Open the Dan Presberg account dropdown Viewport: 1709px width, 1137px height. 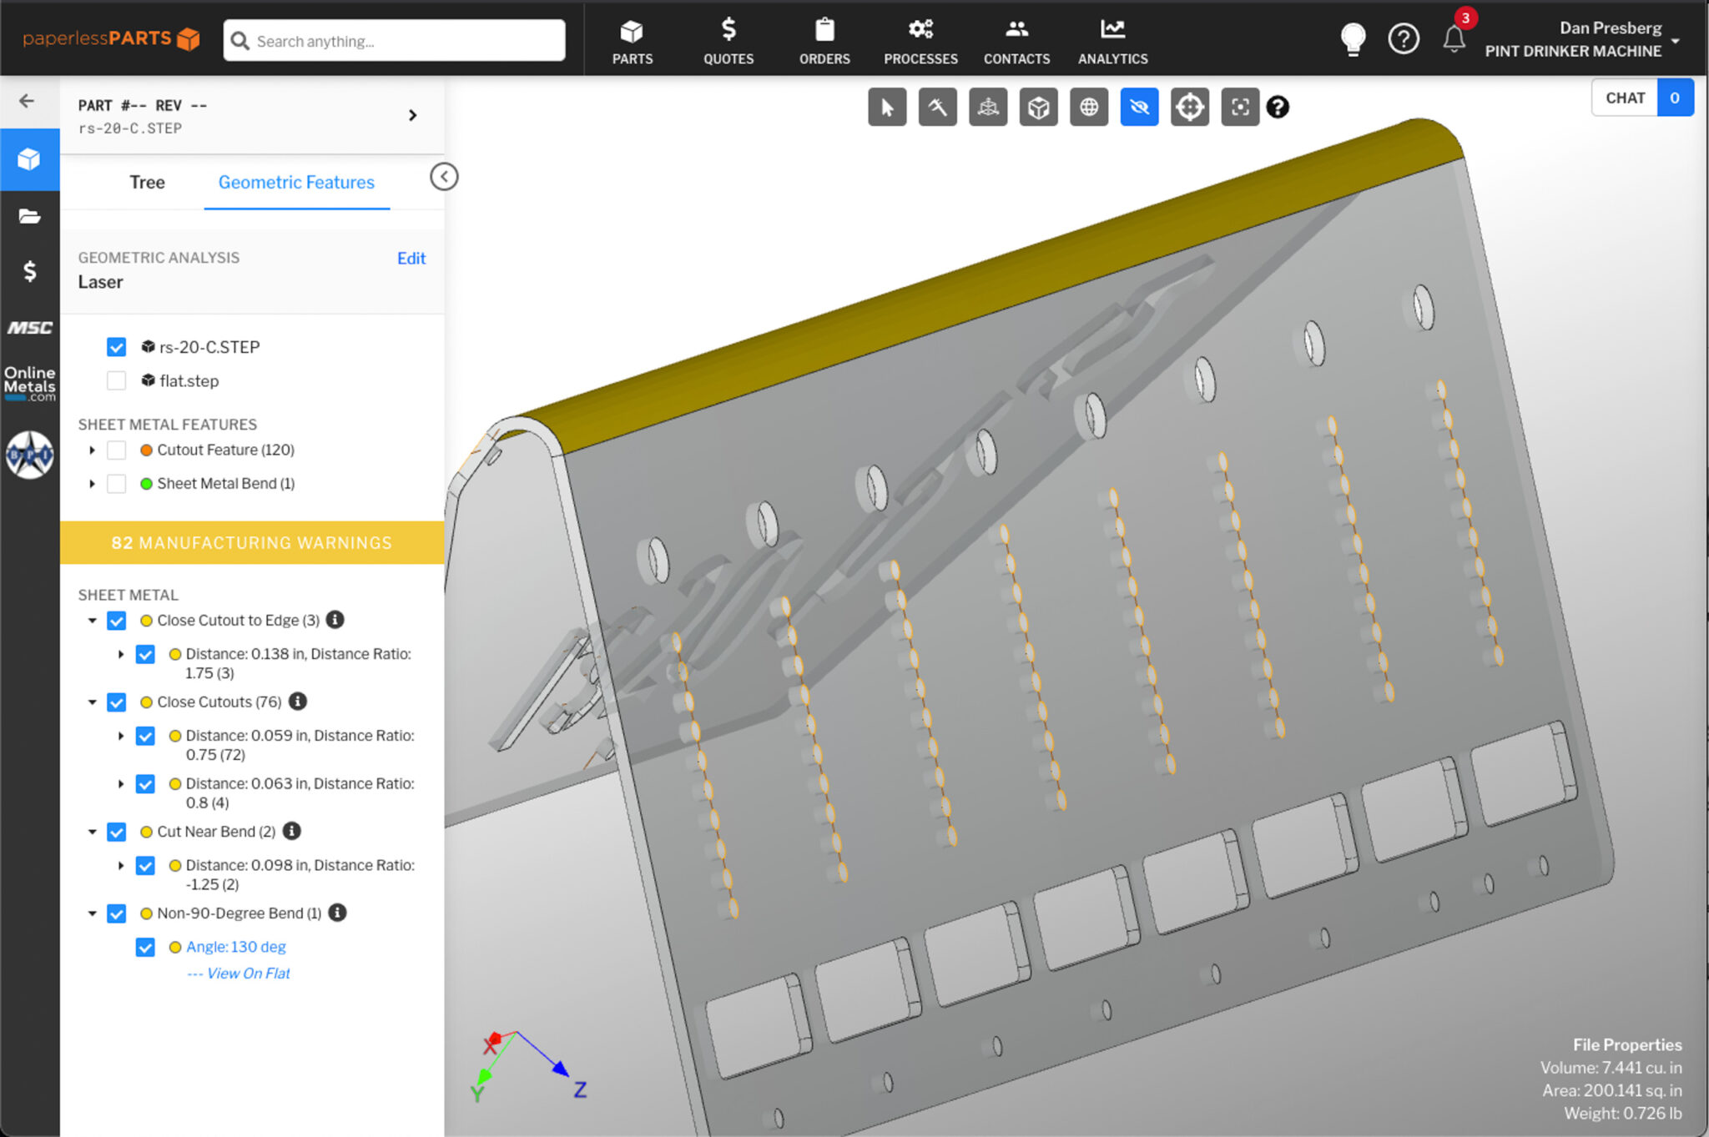[1675, 40]
